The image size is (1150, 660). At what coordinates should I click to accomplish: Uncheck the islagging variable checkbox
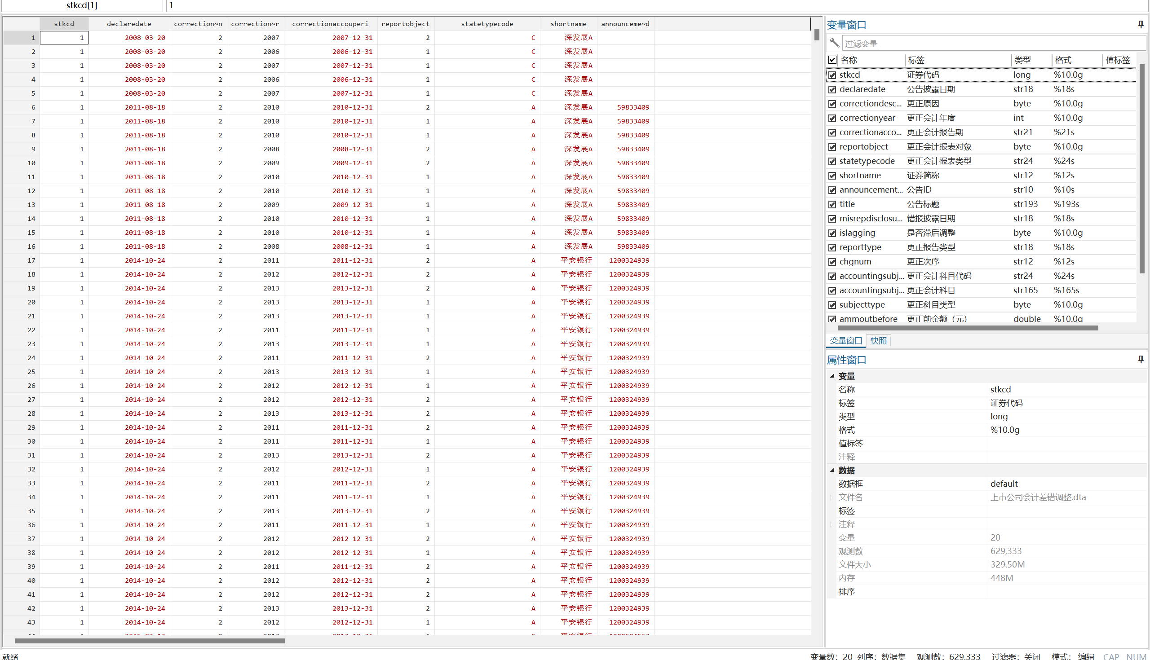[x=832, y=233]
